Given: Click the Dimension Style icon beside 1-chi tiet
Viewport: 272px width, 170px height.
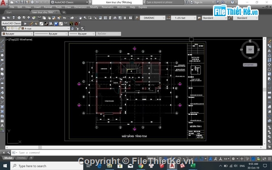Looking at the screenshot, I should [x=168, y=18].
